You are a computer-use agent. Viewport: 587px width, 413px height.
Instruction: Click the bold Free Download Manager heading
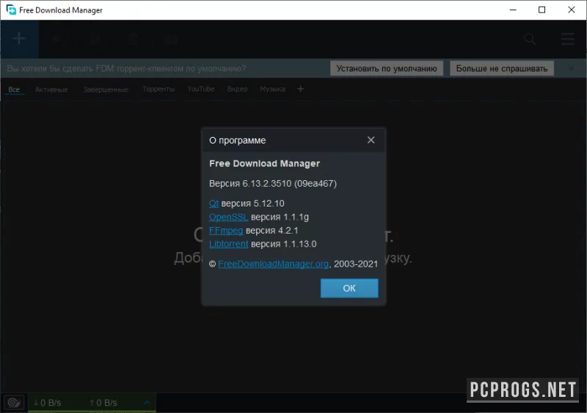point(264,163)
